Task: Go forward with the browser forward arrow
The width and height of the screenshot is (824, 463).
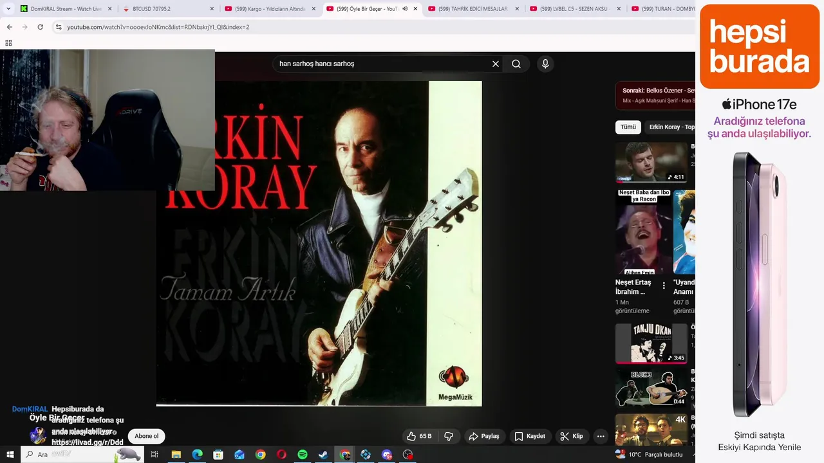Action: pos(24,27)
